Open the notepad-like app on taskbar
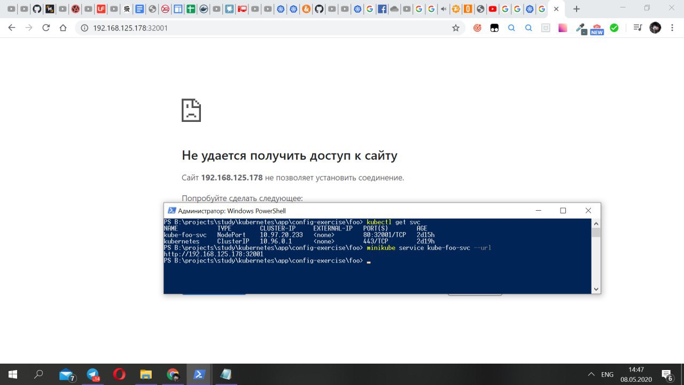Image resolution: width=684 pixels, height=385 pixels. pos(226,374)
